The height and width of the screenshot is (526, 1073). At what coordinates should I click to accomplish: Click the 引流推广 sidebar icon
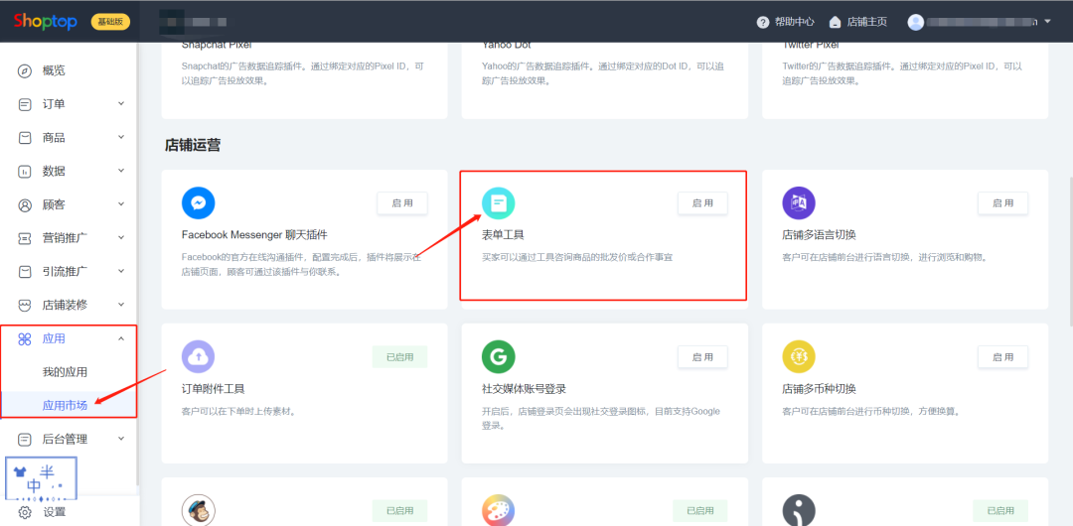pyautogui.click(x=25, y=272)
